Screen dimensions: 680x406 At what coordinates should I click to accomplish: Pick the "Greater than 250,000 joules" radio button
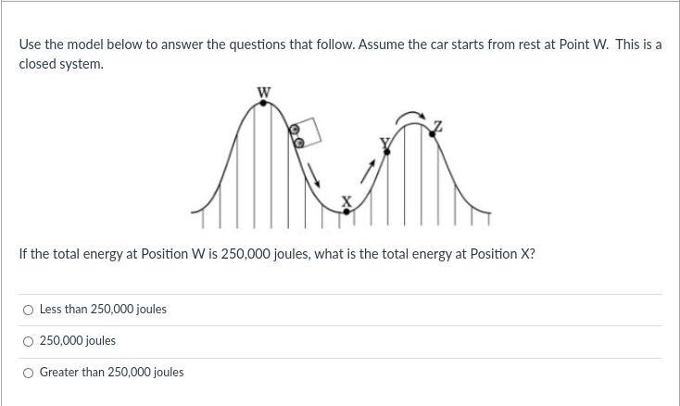pos(28,373)
